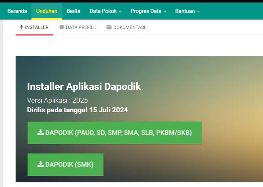Open the Beranda navigation item
The width and height of the screenshot is (263, 187).
pyautogui.click(x=17, y=11)
